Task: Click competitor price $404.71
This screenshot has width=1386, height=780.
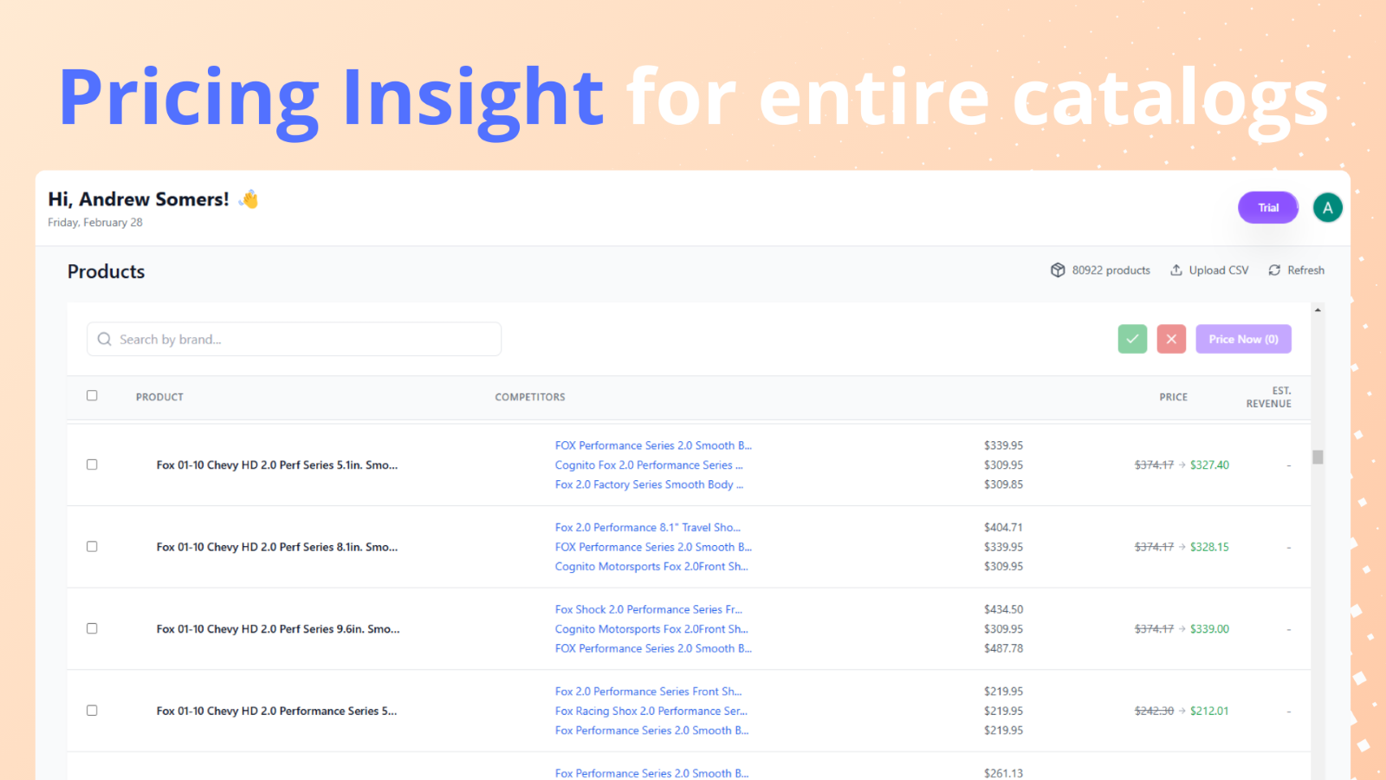Action: [x=1003, y=528]
